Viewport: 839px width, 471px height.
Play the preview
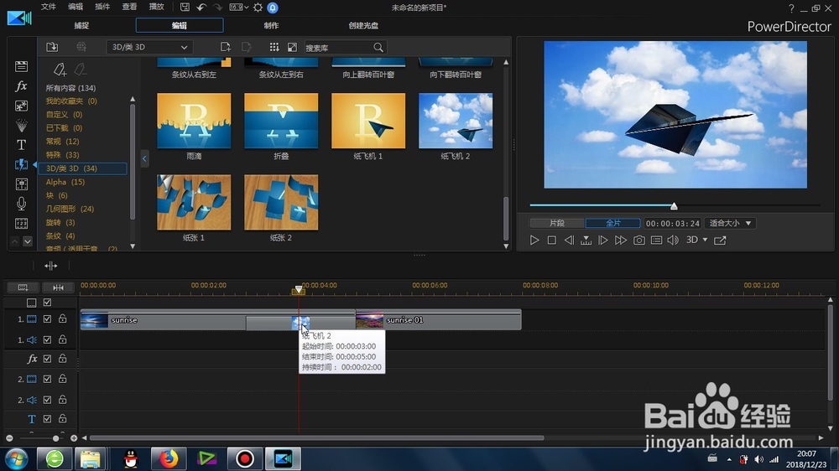tap(534, 240)
